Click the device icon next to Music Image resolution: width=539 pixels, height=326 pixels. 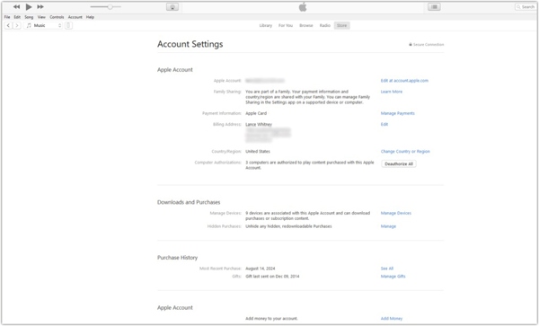coord(68,25)
